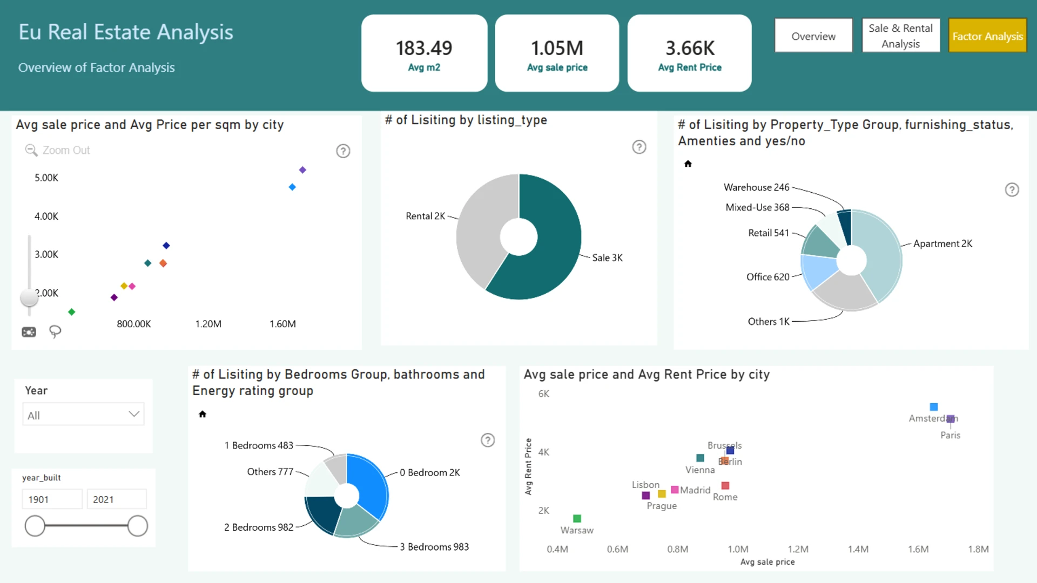Click the year_built start field showing 1901
Image resolution: width=1037 pixels, height=583 pixels.
point(52,499)
